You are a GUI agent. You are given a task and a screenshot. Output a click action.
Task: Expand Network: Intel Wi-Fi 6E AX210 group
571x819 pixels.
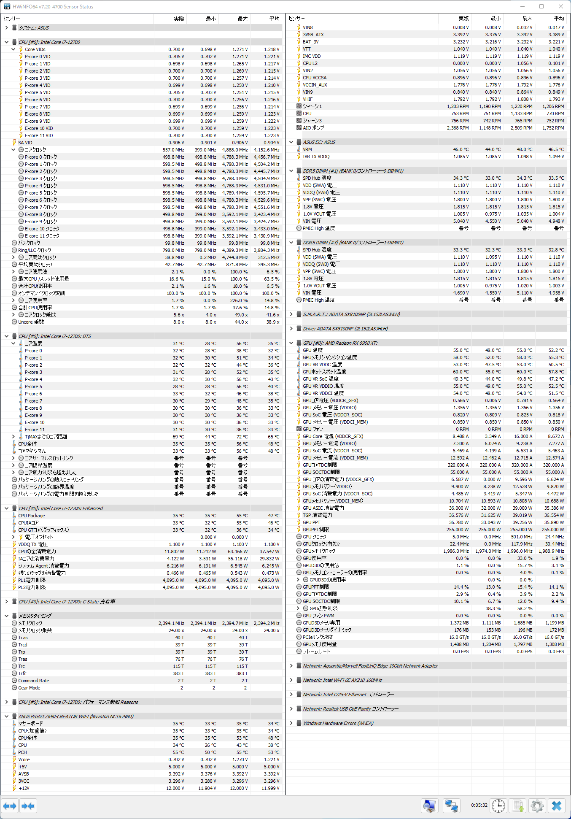click(x=291, y=680)
